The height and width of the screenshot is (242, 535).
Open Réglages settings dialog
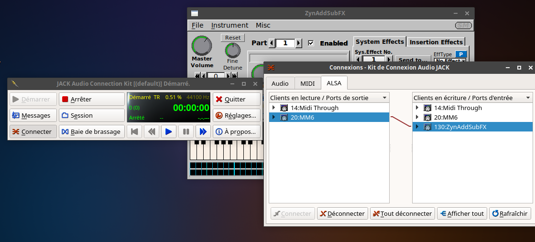[237, 115]
